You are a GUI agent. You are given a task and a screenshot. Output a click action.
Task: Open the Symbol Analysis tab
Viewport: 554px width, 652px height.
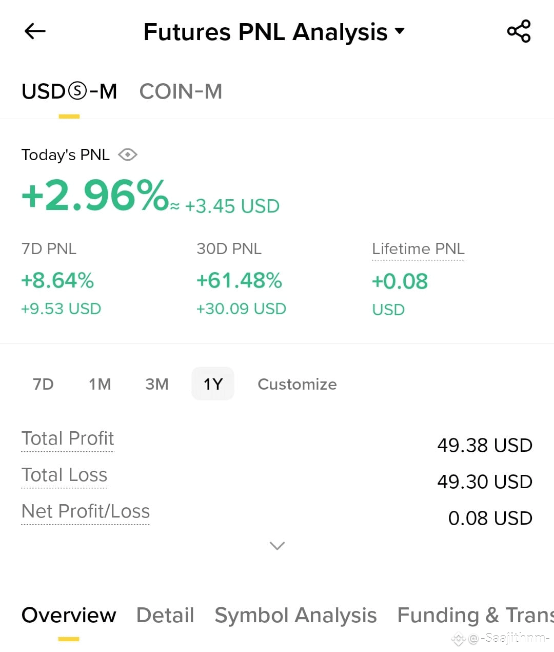295,615
